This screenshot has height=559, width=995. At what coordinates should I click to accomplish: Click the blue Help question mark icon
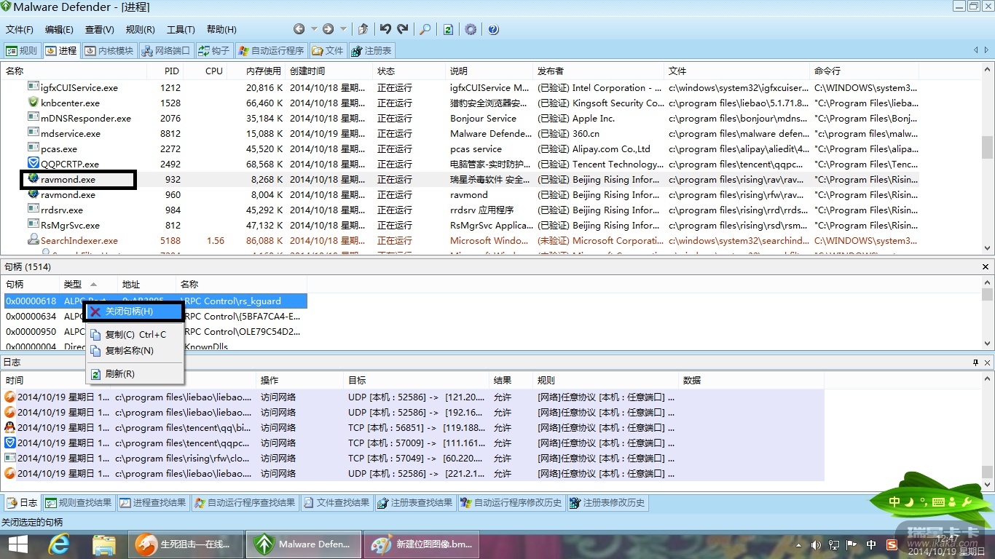(x=493, y=29)
